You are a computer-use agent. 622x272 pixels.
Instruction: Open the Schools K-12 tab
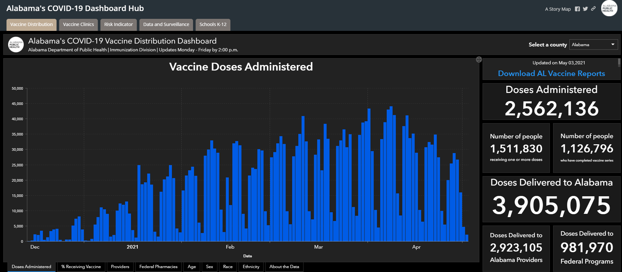[213, 25]
